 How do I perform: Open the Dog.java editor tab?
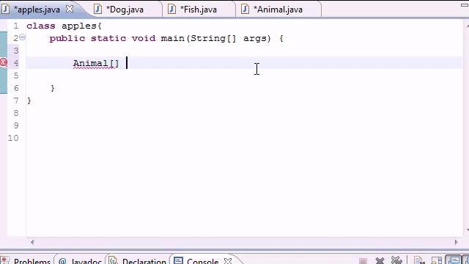point(125,10)
